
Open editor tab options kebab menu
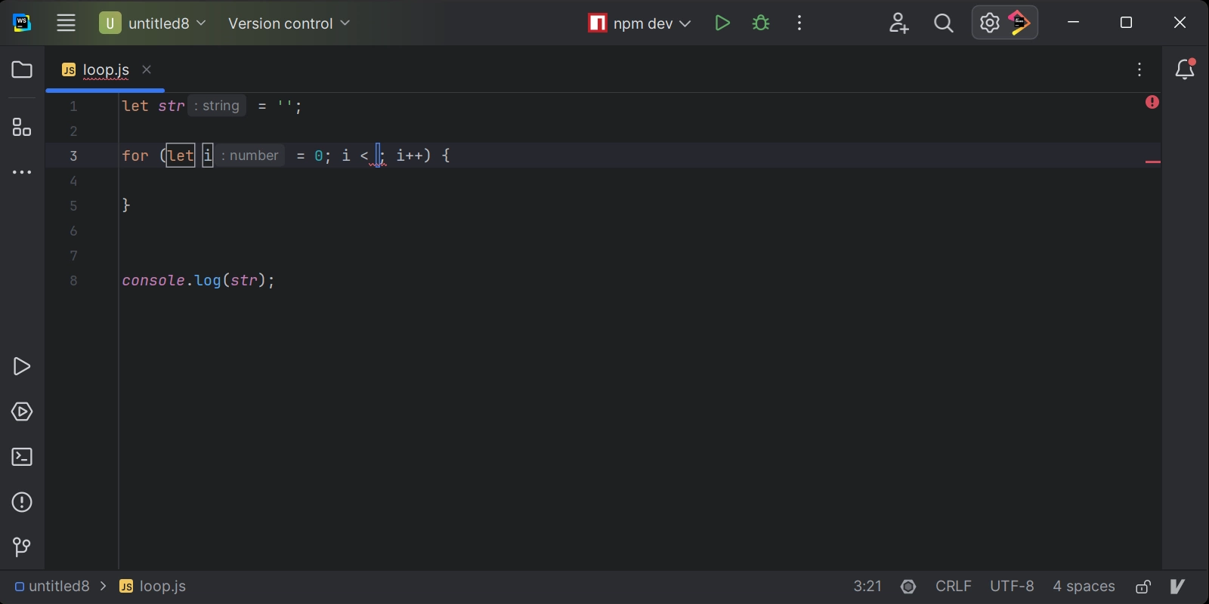click(1139, 69)
